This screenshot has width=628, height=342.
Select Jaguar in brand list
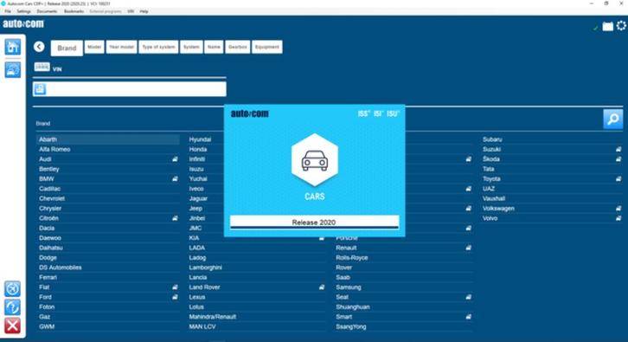tap(198, 198)
